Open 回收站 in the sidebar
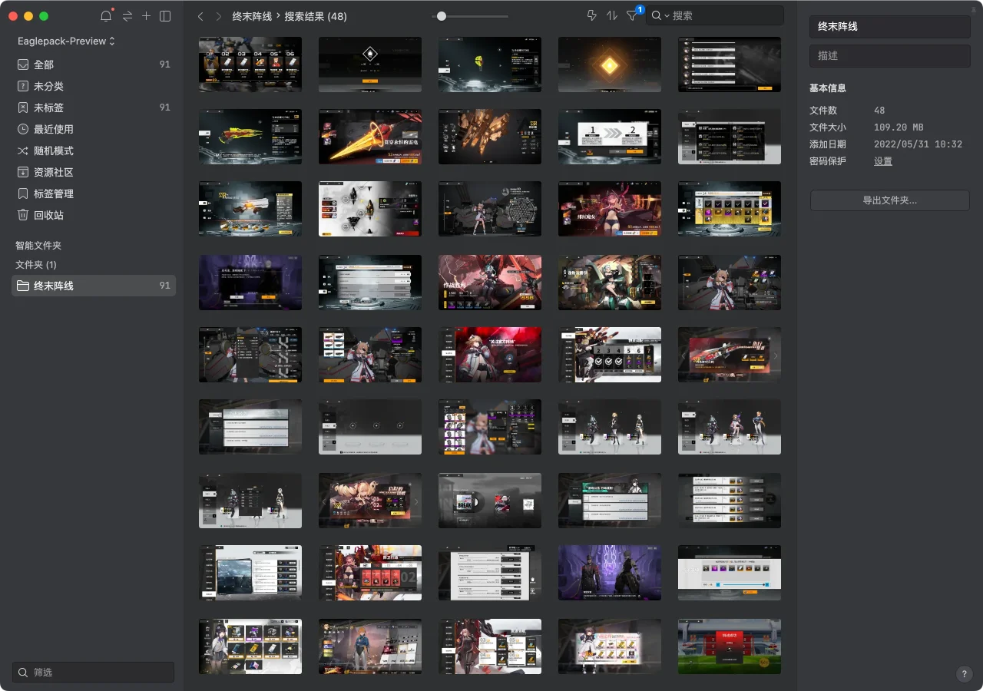The width and height of the screenshot is (983, 691). 94,215
